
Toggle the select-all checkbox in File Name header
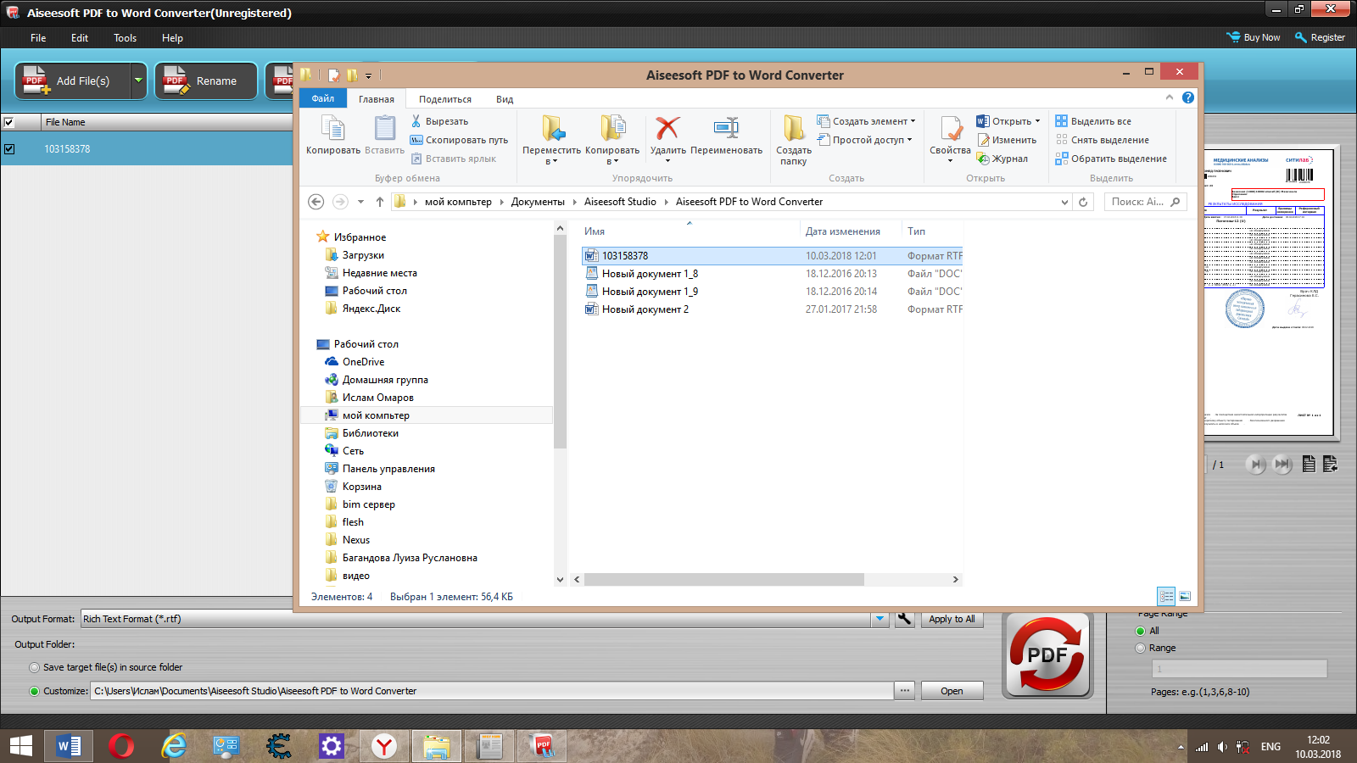tap(9, 122)
